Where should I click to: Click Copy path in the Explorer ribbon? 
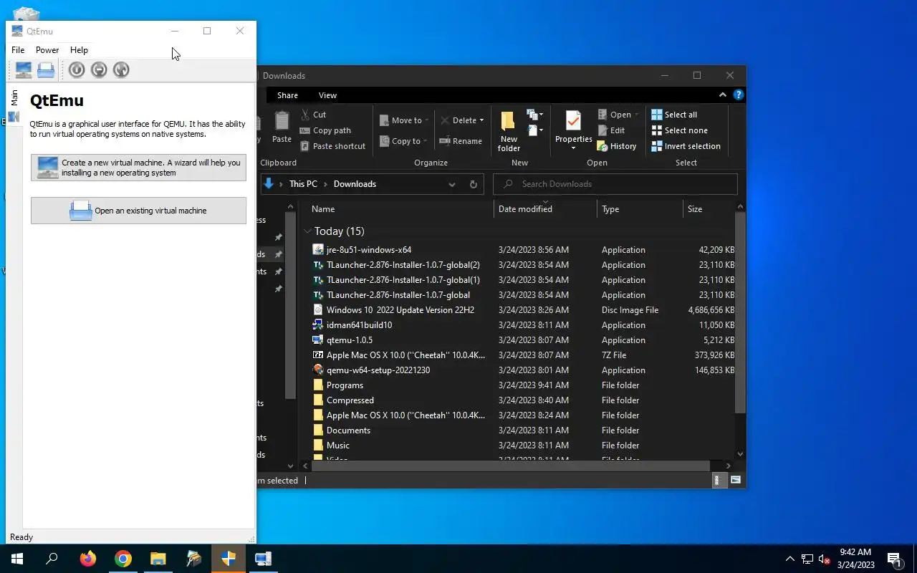(325, 130)
